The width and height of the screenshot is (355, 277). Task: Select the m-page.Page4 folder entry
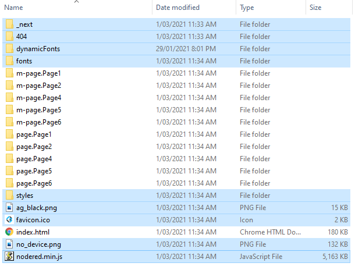point(176,98)
